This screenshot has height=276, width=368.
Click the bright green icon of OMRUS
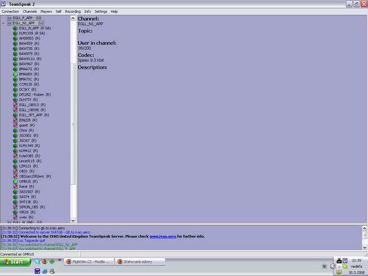[15, 182]
